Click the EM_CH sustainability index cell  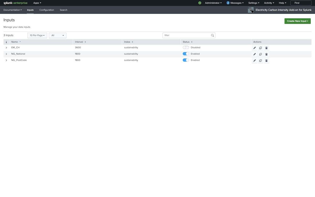131,48
